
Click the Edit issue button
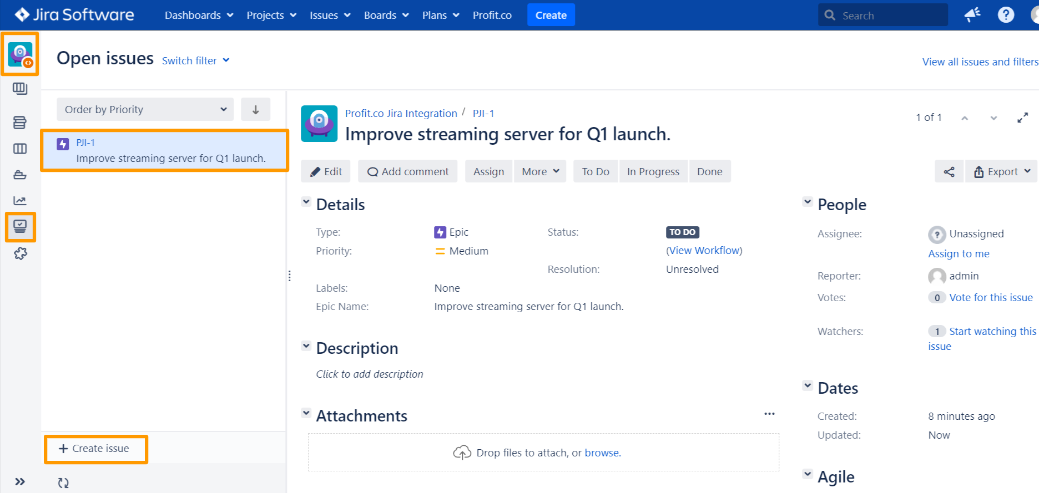click(326, 171)
